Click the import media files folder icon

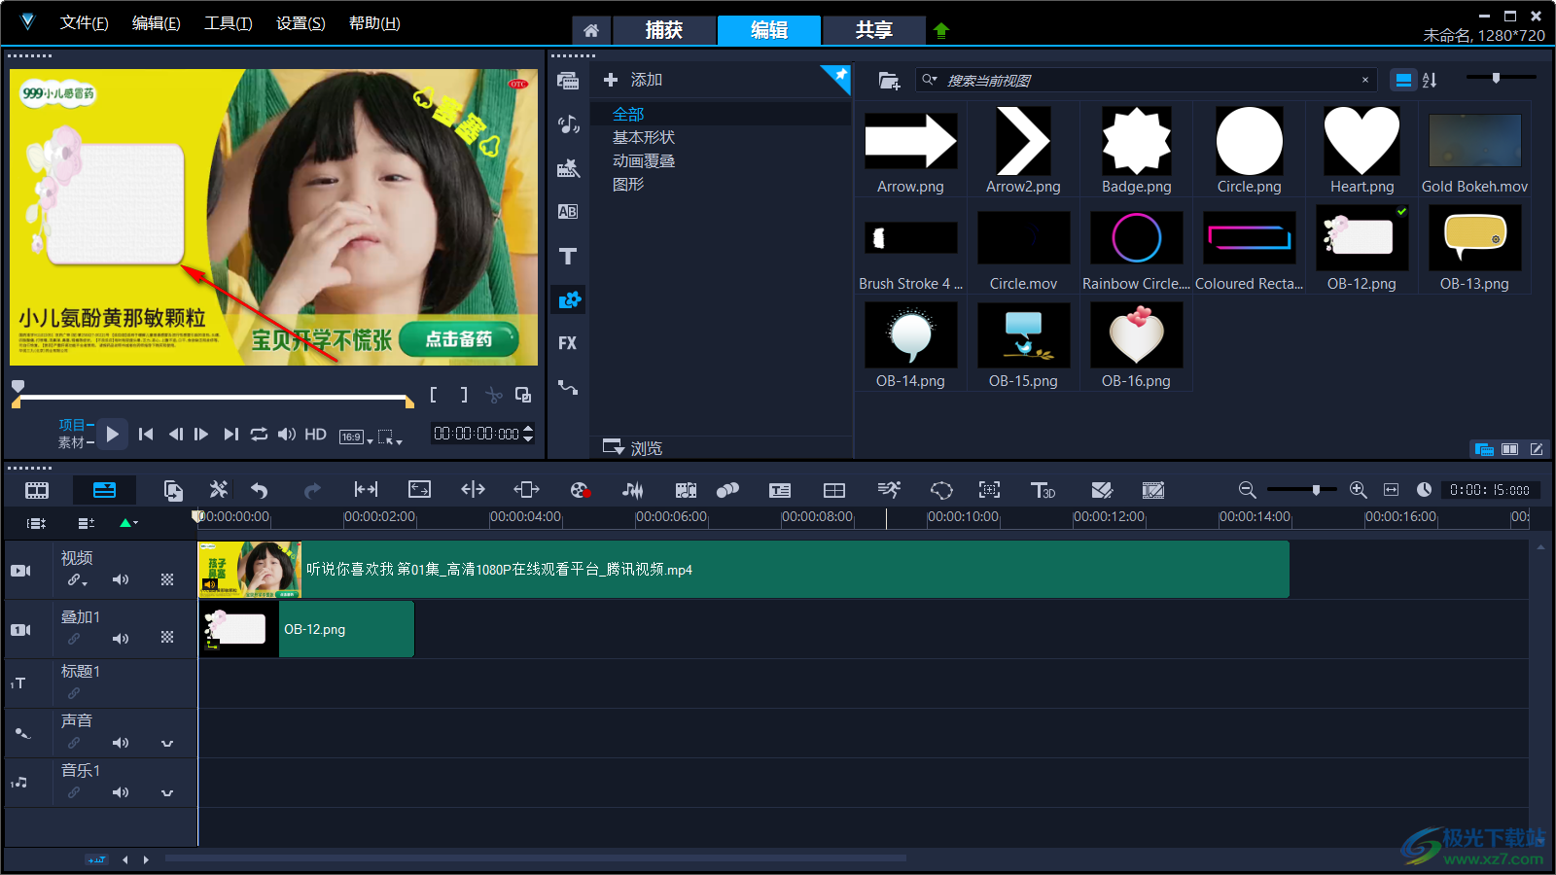tap(889, 81)
